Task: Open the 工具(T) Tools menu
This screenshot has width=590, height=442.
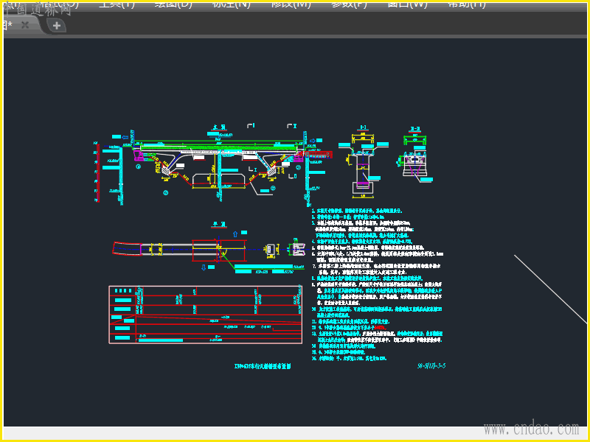Action: click(116, 4)
